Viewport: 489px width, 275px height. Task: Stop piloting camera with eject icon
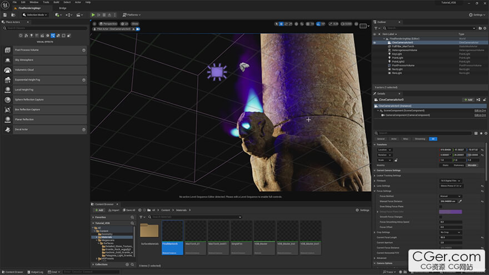click(133, 29)
